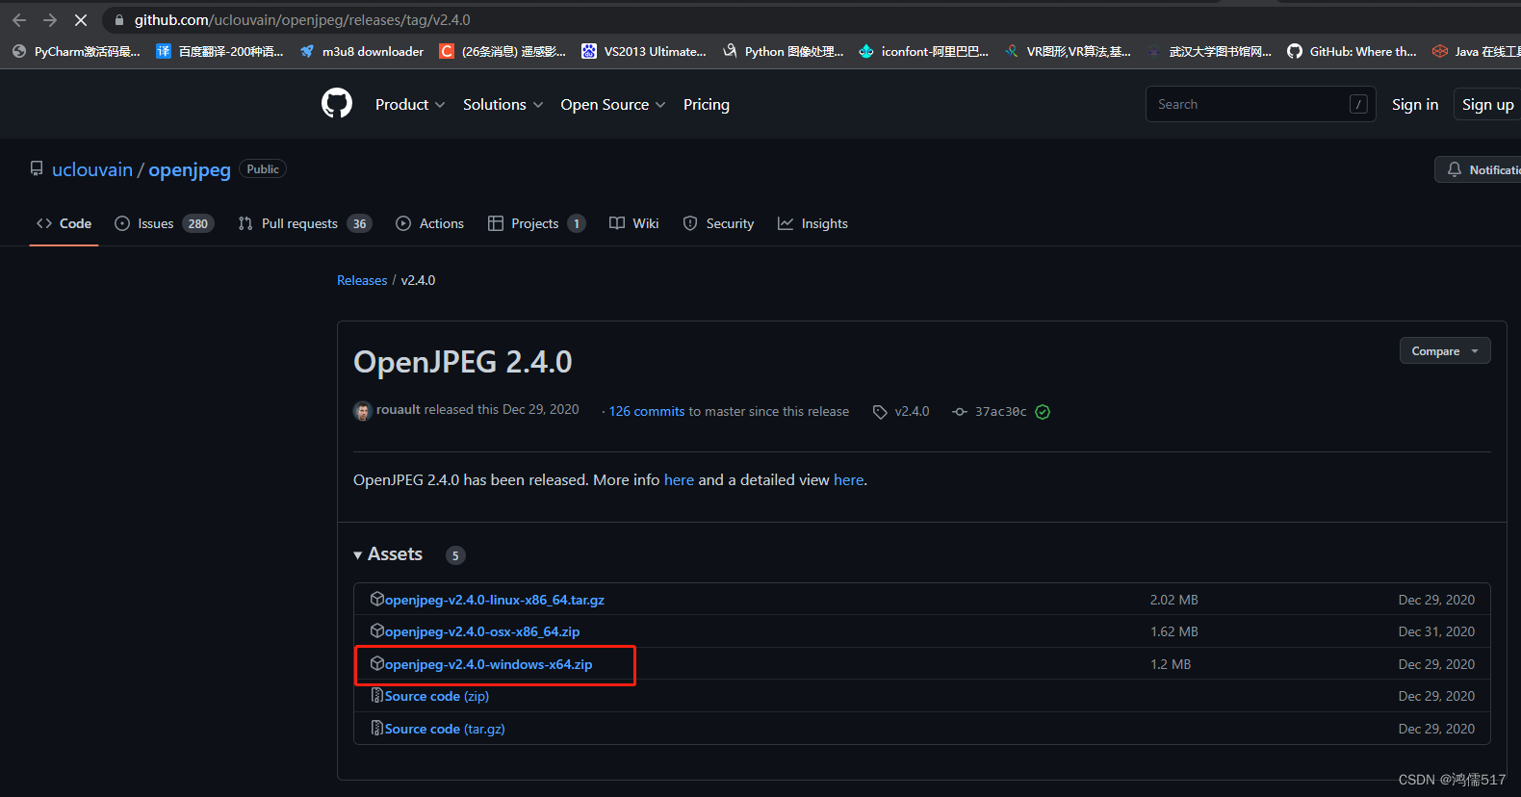Image resolution: width=1521 pixels, height=797 pixels.
Task: Open the VS2013 Ultimate bookmark
Action: [x=644, y=52]
